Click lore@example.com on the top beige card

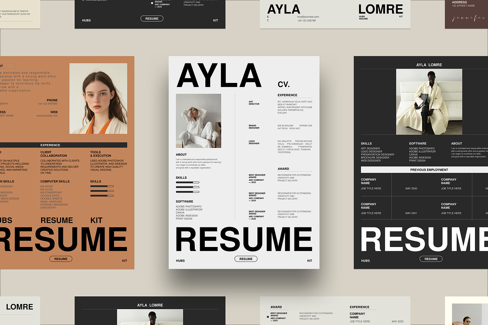(308, 17)
